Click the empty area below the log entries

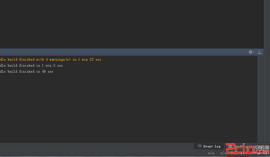tap(127, 108)
